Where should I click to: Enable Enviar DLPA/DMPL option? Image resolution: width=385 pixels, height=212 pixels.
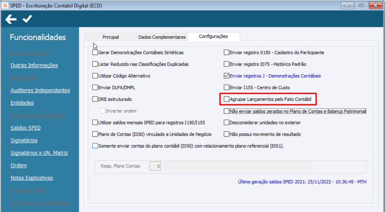[95, 87]
